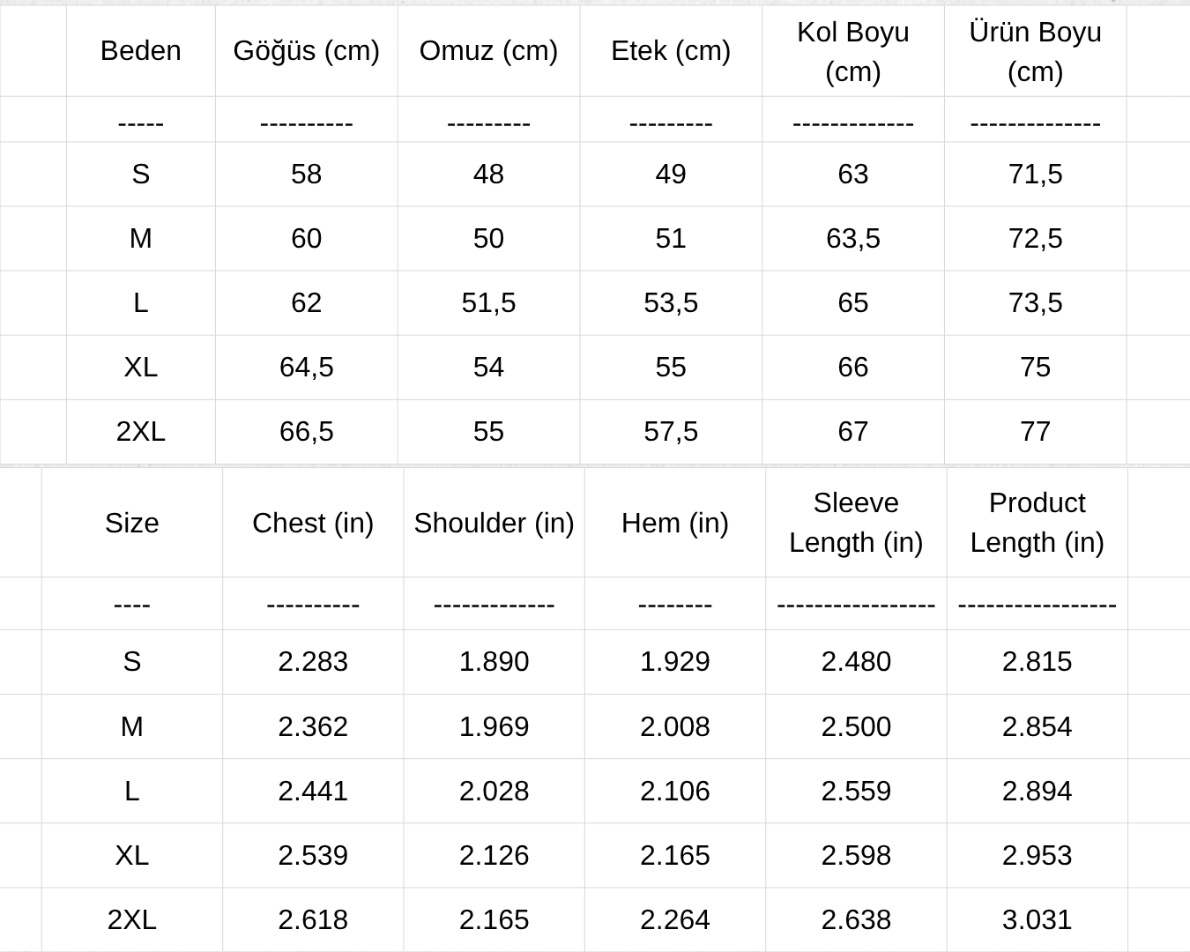Image resolution: width=1190 pixels, height=952 pixels.
Task: Select the Hem (in) header cell
Action: coord(674,523)
